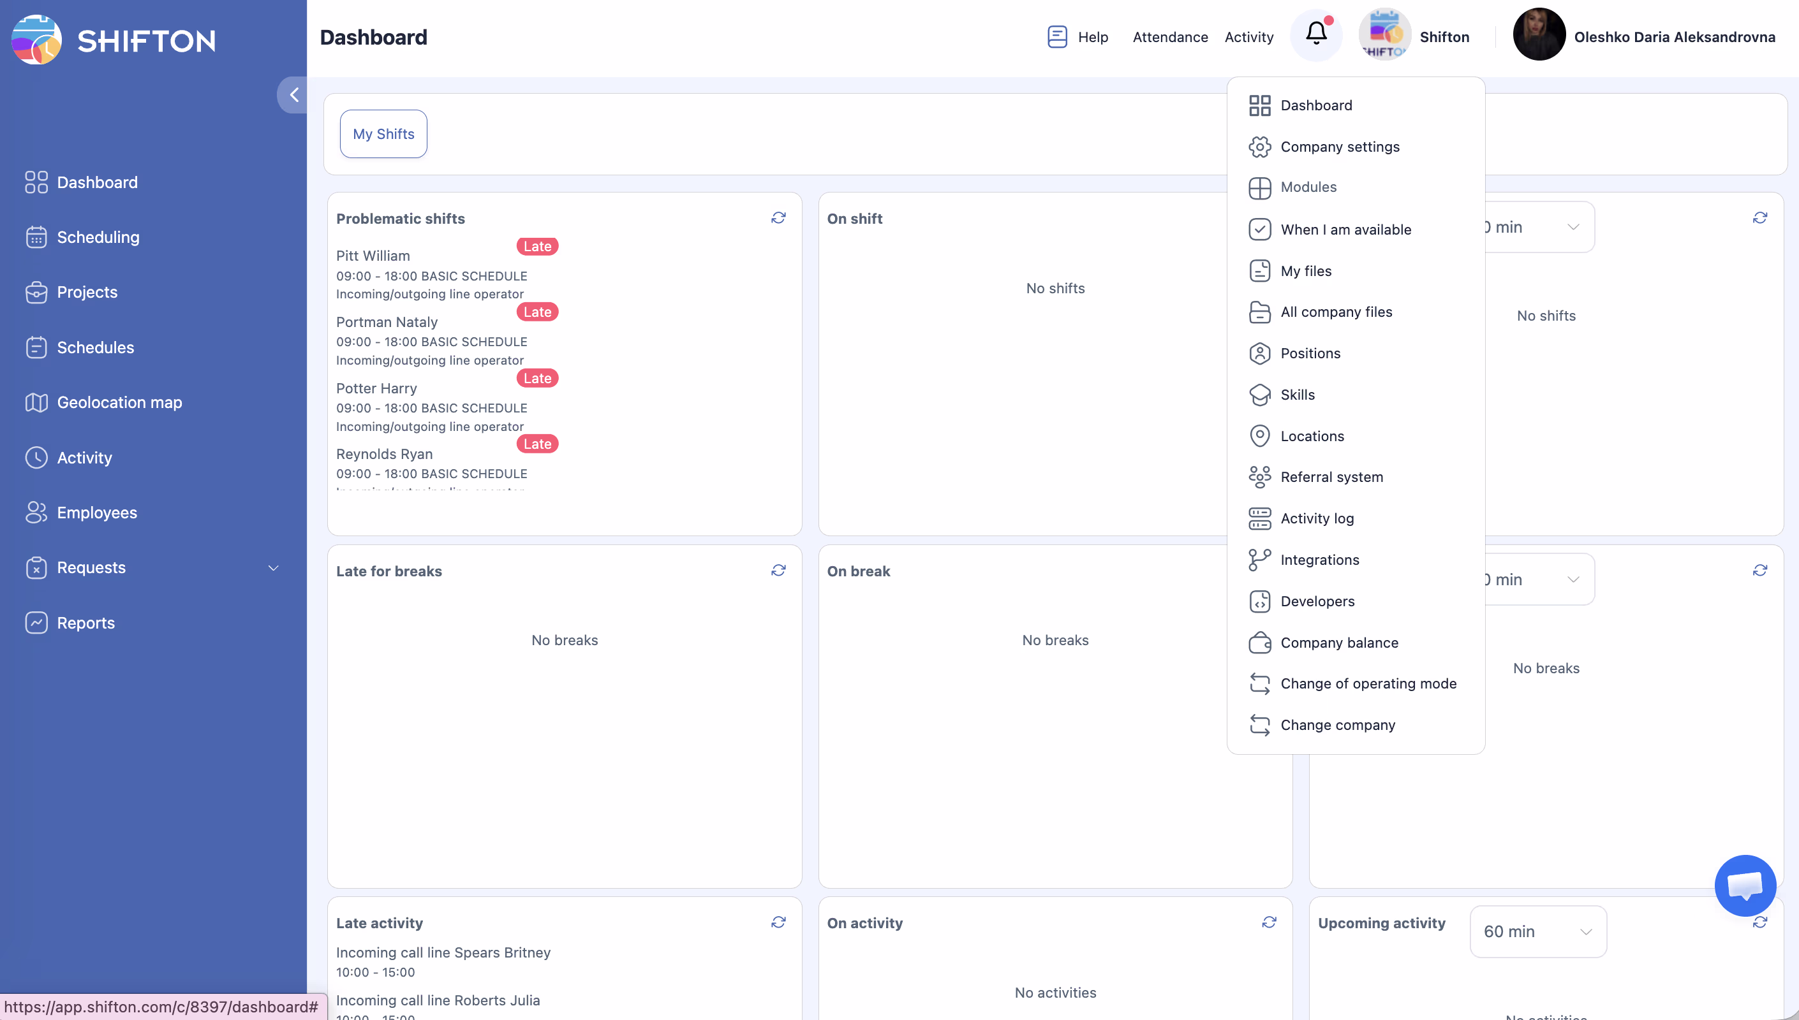Viewport: 1799px width, 1020px height.
Task: Expand the Requests submenu chevron
Action: click(x=273, y=567)
